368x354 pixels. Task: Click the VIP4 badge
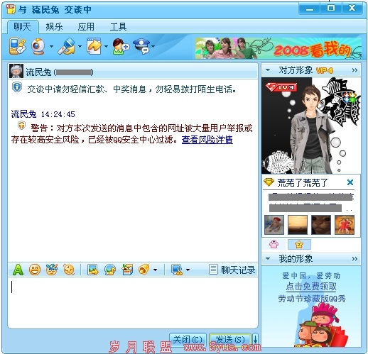click(x=325, y=70)
